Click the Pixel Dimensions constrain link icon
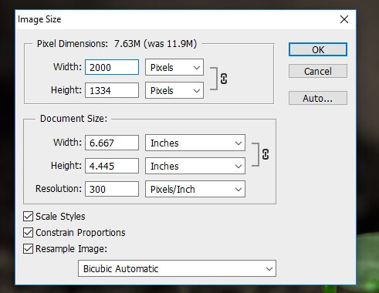This screenshot has width=379, height=293. coord(224,79)
